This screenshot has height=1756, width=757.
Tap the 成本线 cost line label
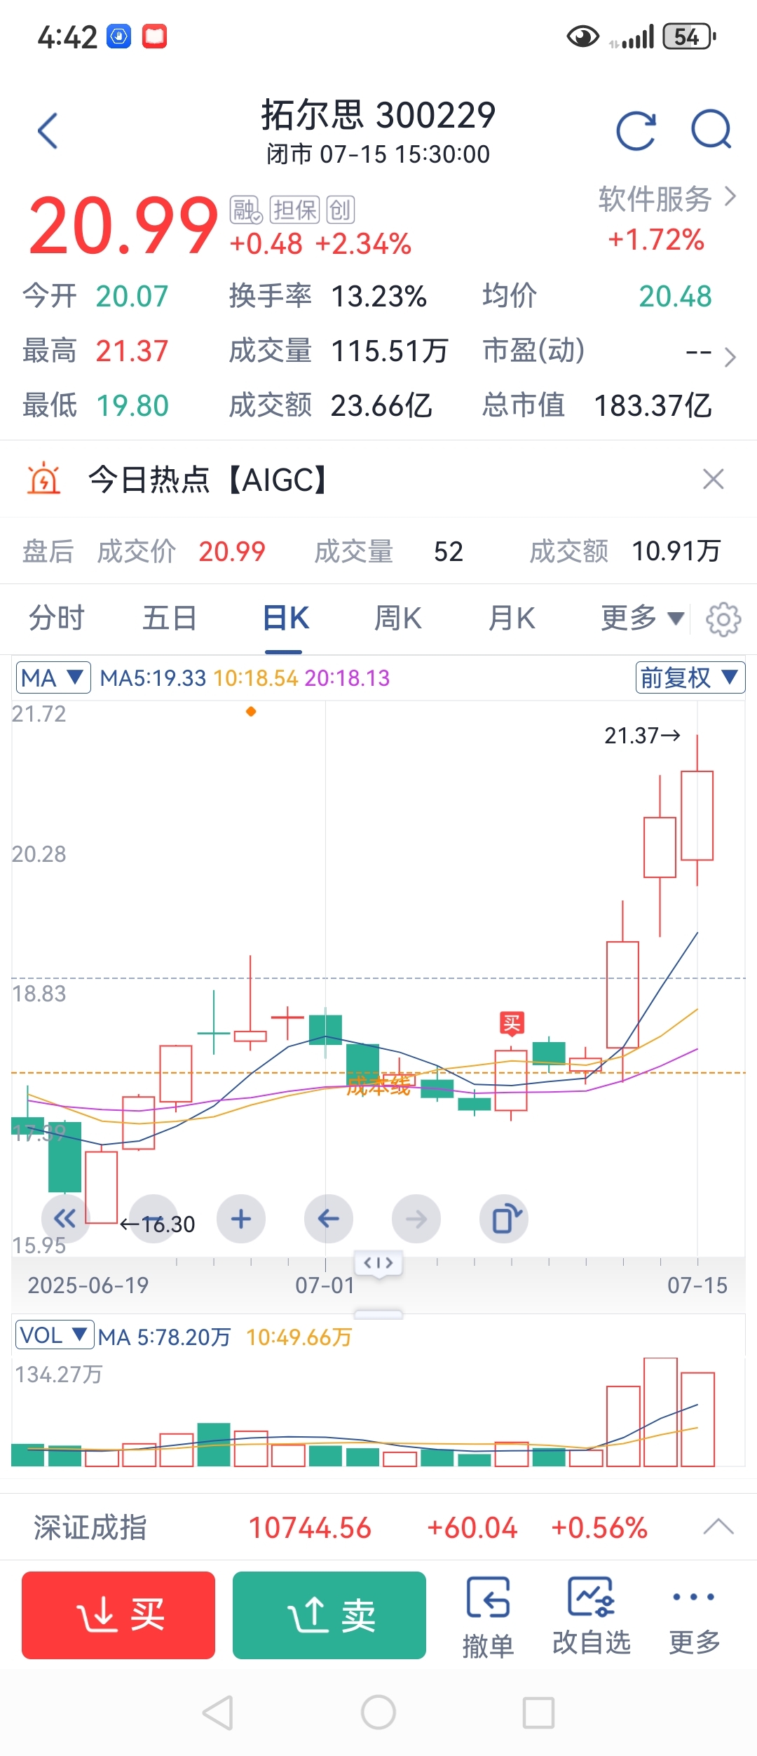(378, 1086)
